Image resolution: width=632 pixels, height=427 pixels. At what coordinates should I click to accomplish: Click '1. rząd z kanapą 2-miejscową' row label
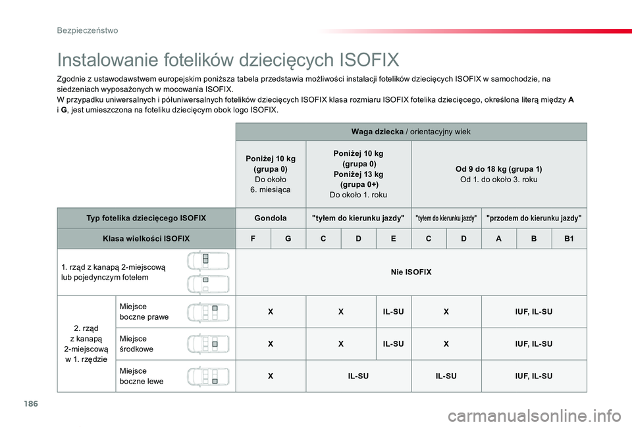coord(113,272)
